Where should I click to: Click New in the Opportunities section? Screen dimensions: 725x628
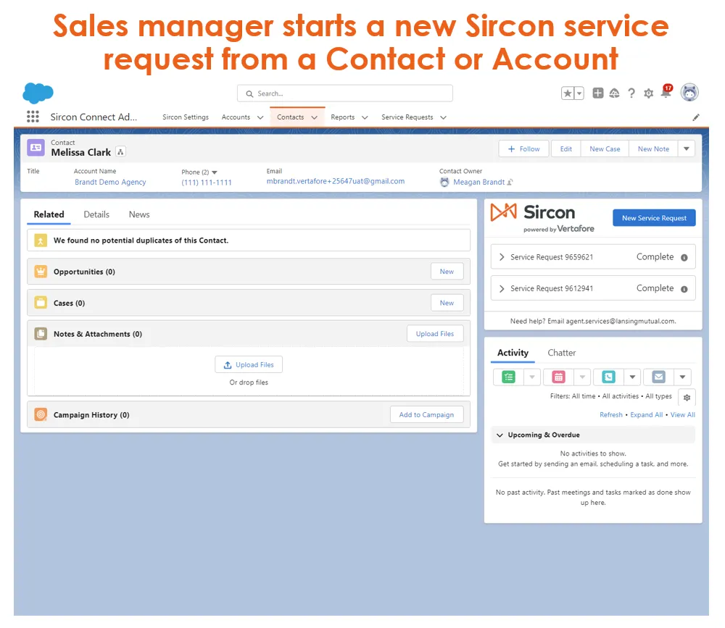pos(447,271)
